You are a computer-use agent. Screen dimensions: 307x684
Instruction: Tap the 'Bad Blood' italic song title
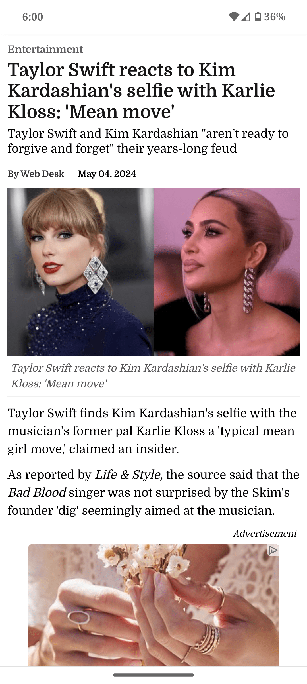tap(37, 492)
